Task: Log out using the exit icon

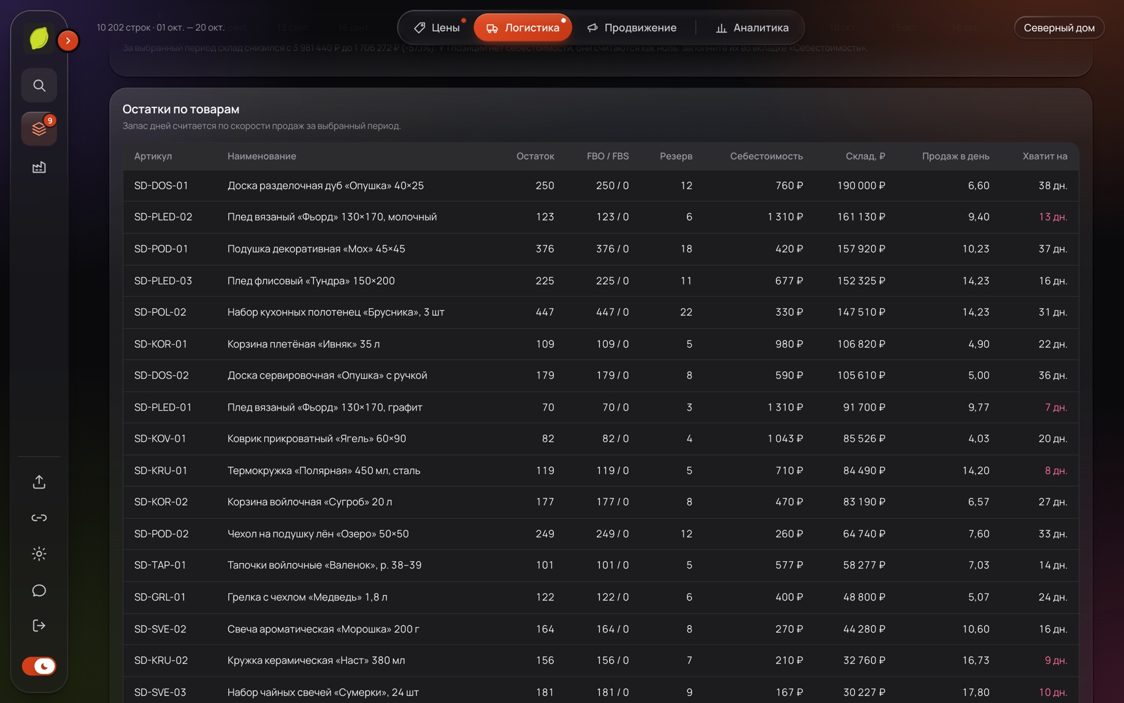Action: point(39,626)
